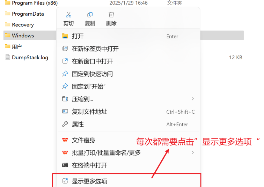Click the pin icon for 固定到快速访问

click(x=65, y=74)
